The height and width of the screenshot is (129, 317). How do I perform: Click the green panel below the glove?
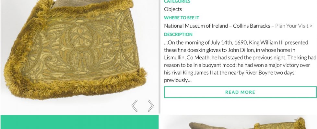(x=79, y=122)
